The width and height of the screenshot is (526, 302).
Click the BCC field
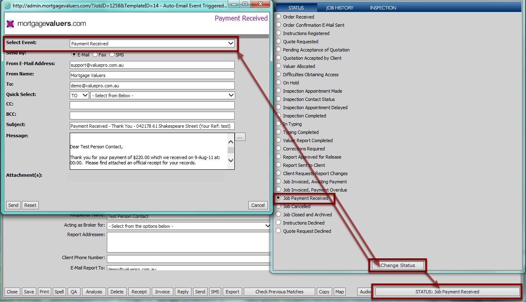[152, 116]
